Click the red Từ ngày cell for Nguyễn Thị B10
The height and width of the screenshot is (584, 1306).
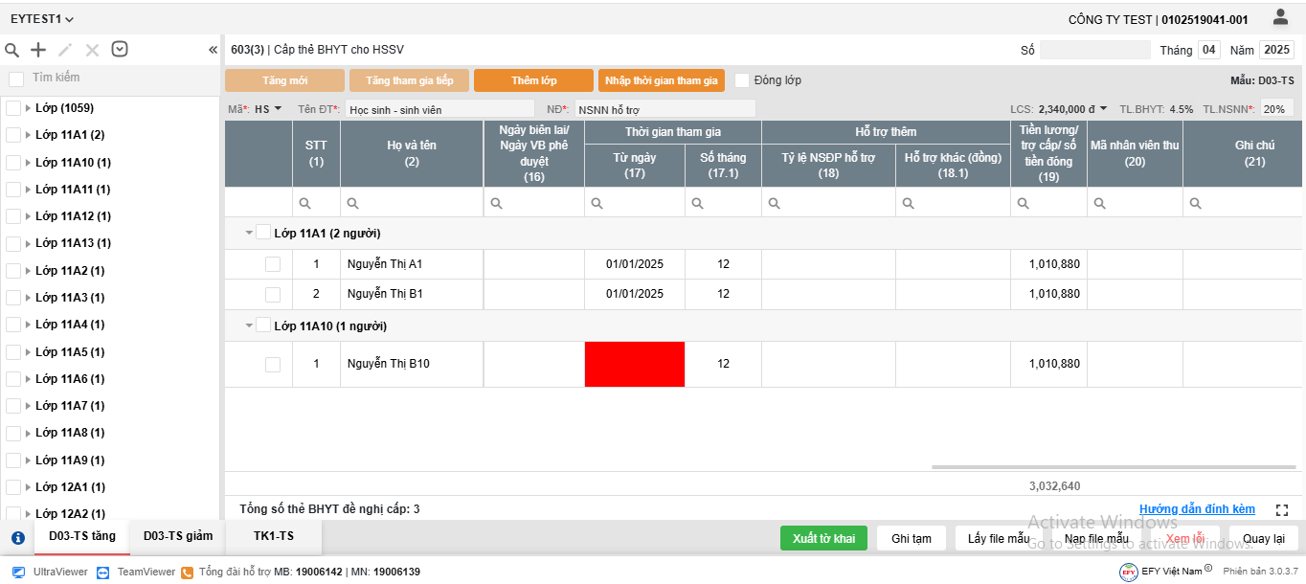tap(634, 364)
